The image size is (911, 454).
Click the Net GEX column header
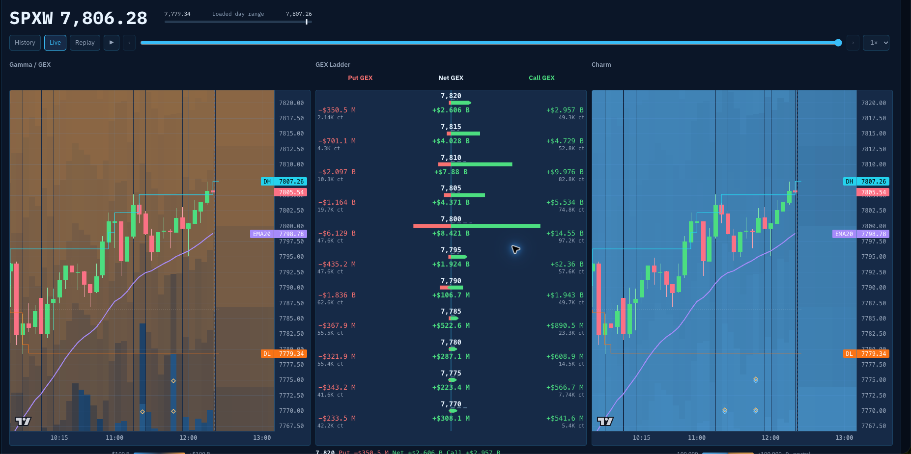tap(451, 78)
